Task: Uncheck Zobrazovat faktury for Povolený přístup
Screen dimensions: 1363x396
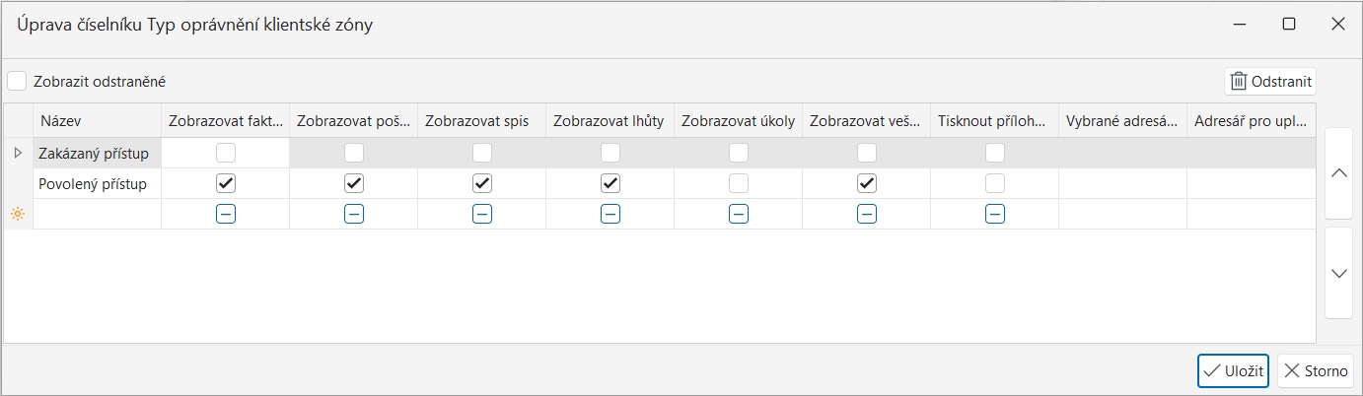Action: coord(226,183)
